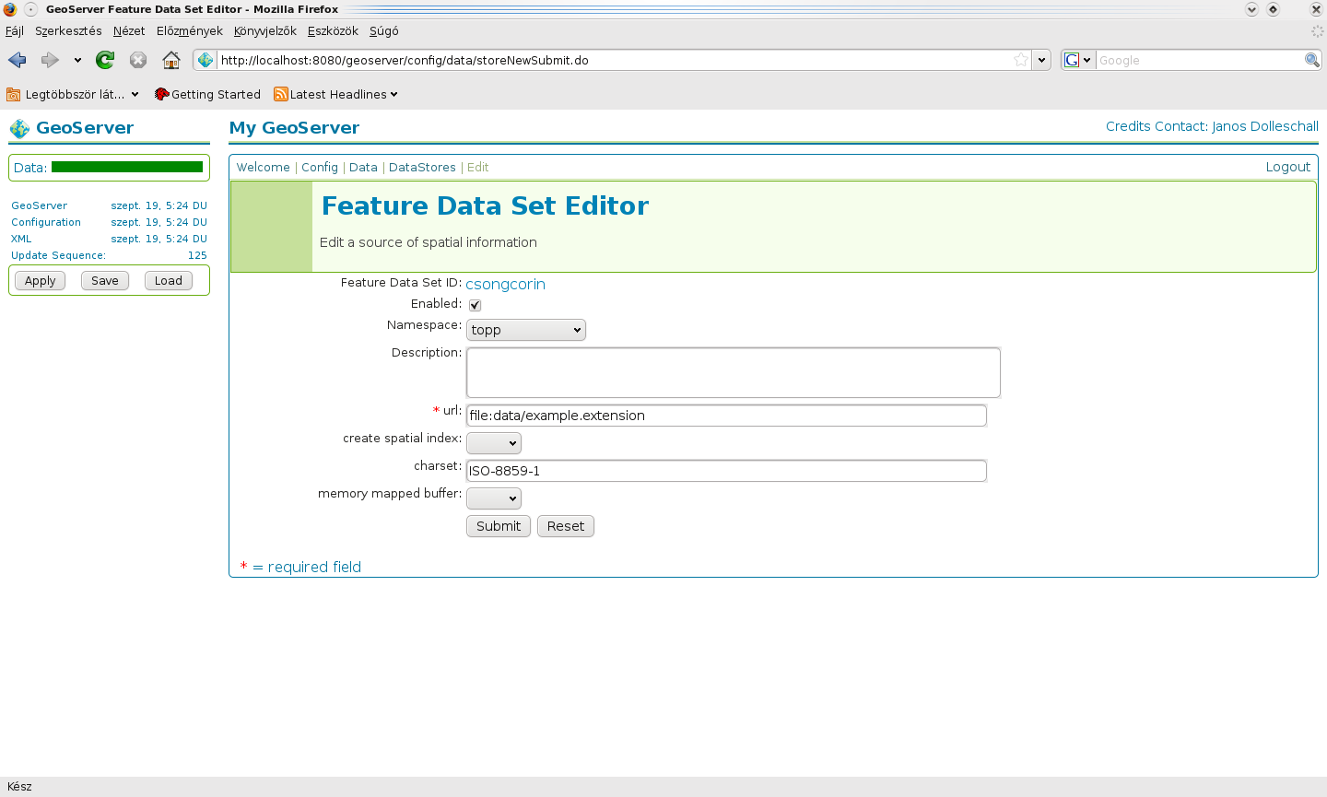
Task: Click the Firefox loading throbber icon
Action: coord(1317,30)
